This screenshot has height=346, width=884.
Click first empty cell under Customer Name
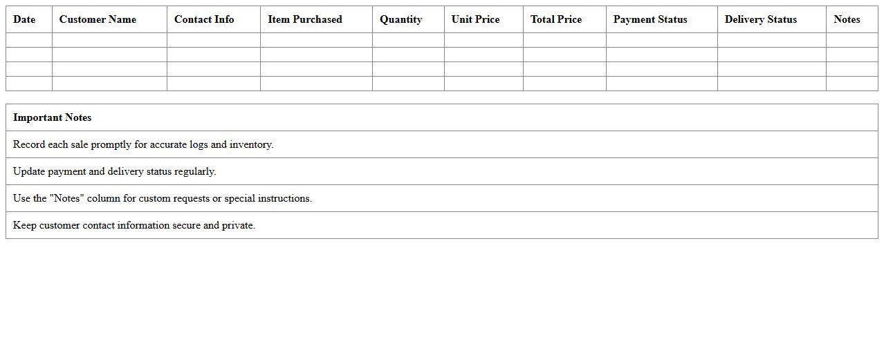pos(109,40)
